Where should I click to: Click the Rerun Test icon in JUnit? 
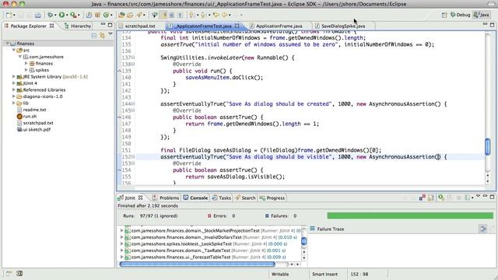tap(441, 198)
